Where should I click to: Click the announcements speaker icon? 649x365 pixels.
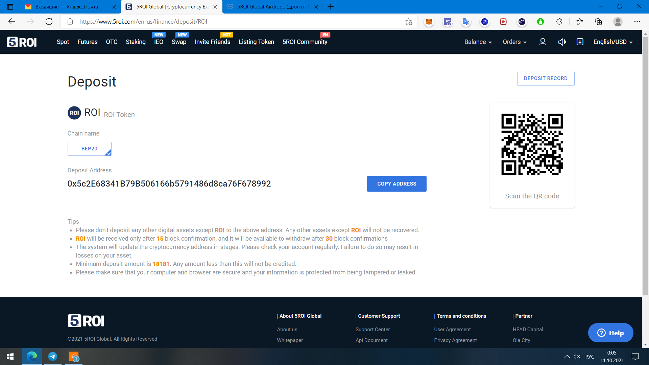coord(562,42)
